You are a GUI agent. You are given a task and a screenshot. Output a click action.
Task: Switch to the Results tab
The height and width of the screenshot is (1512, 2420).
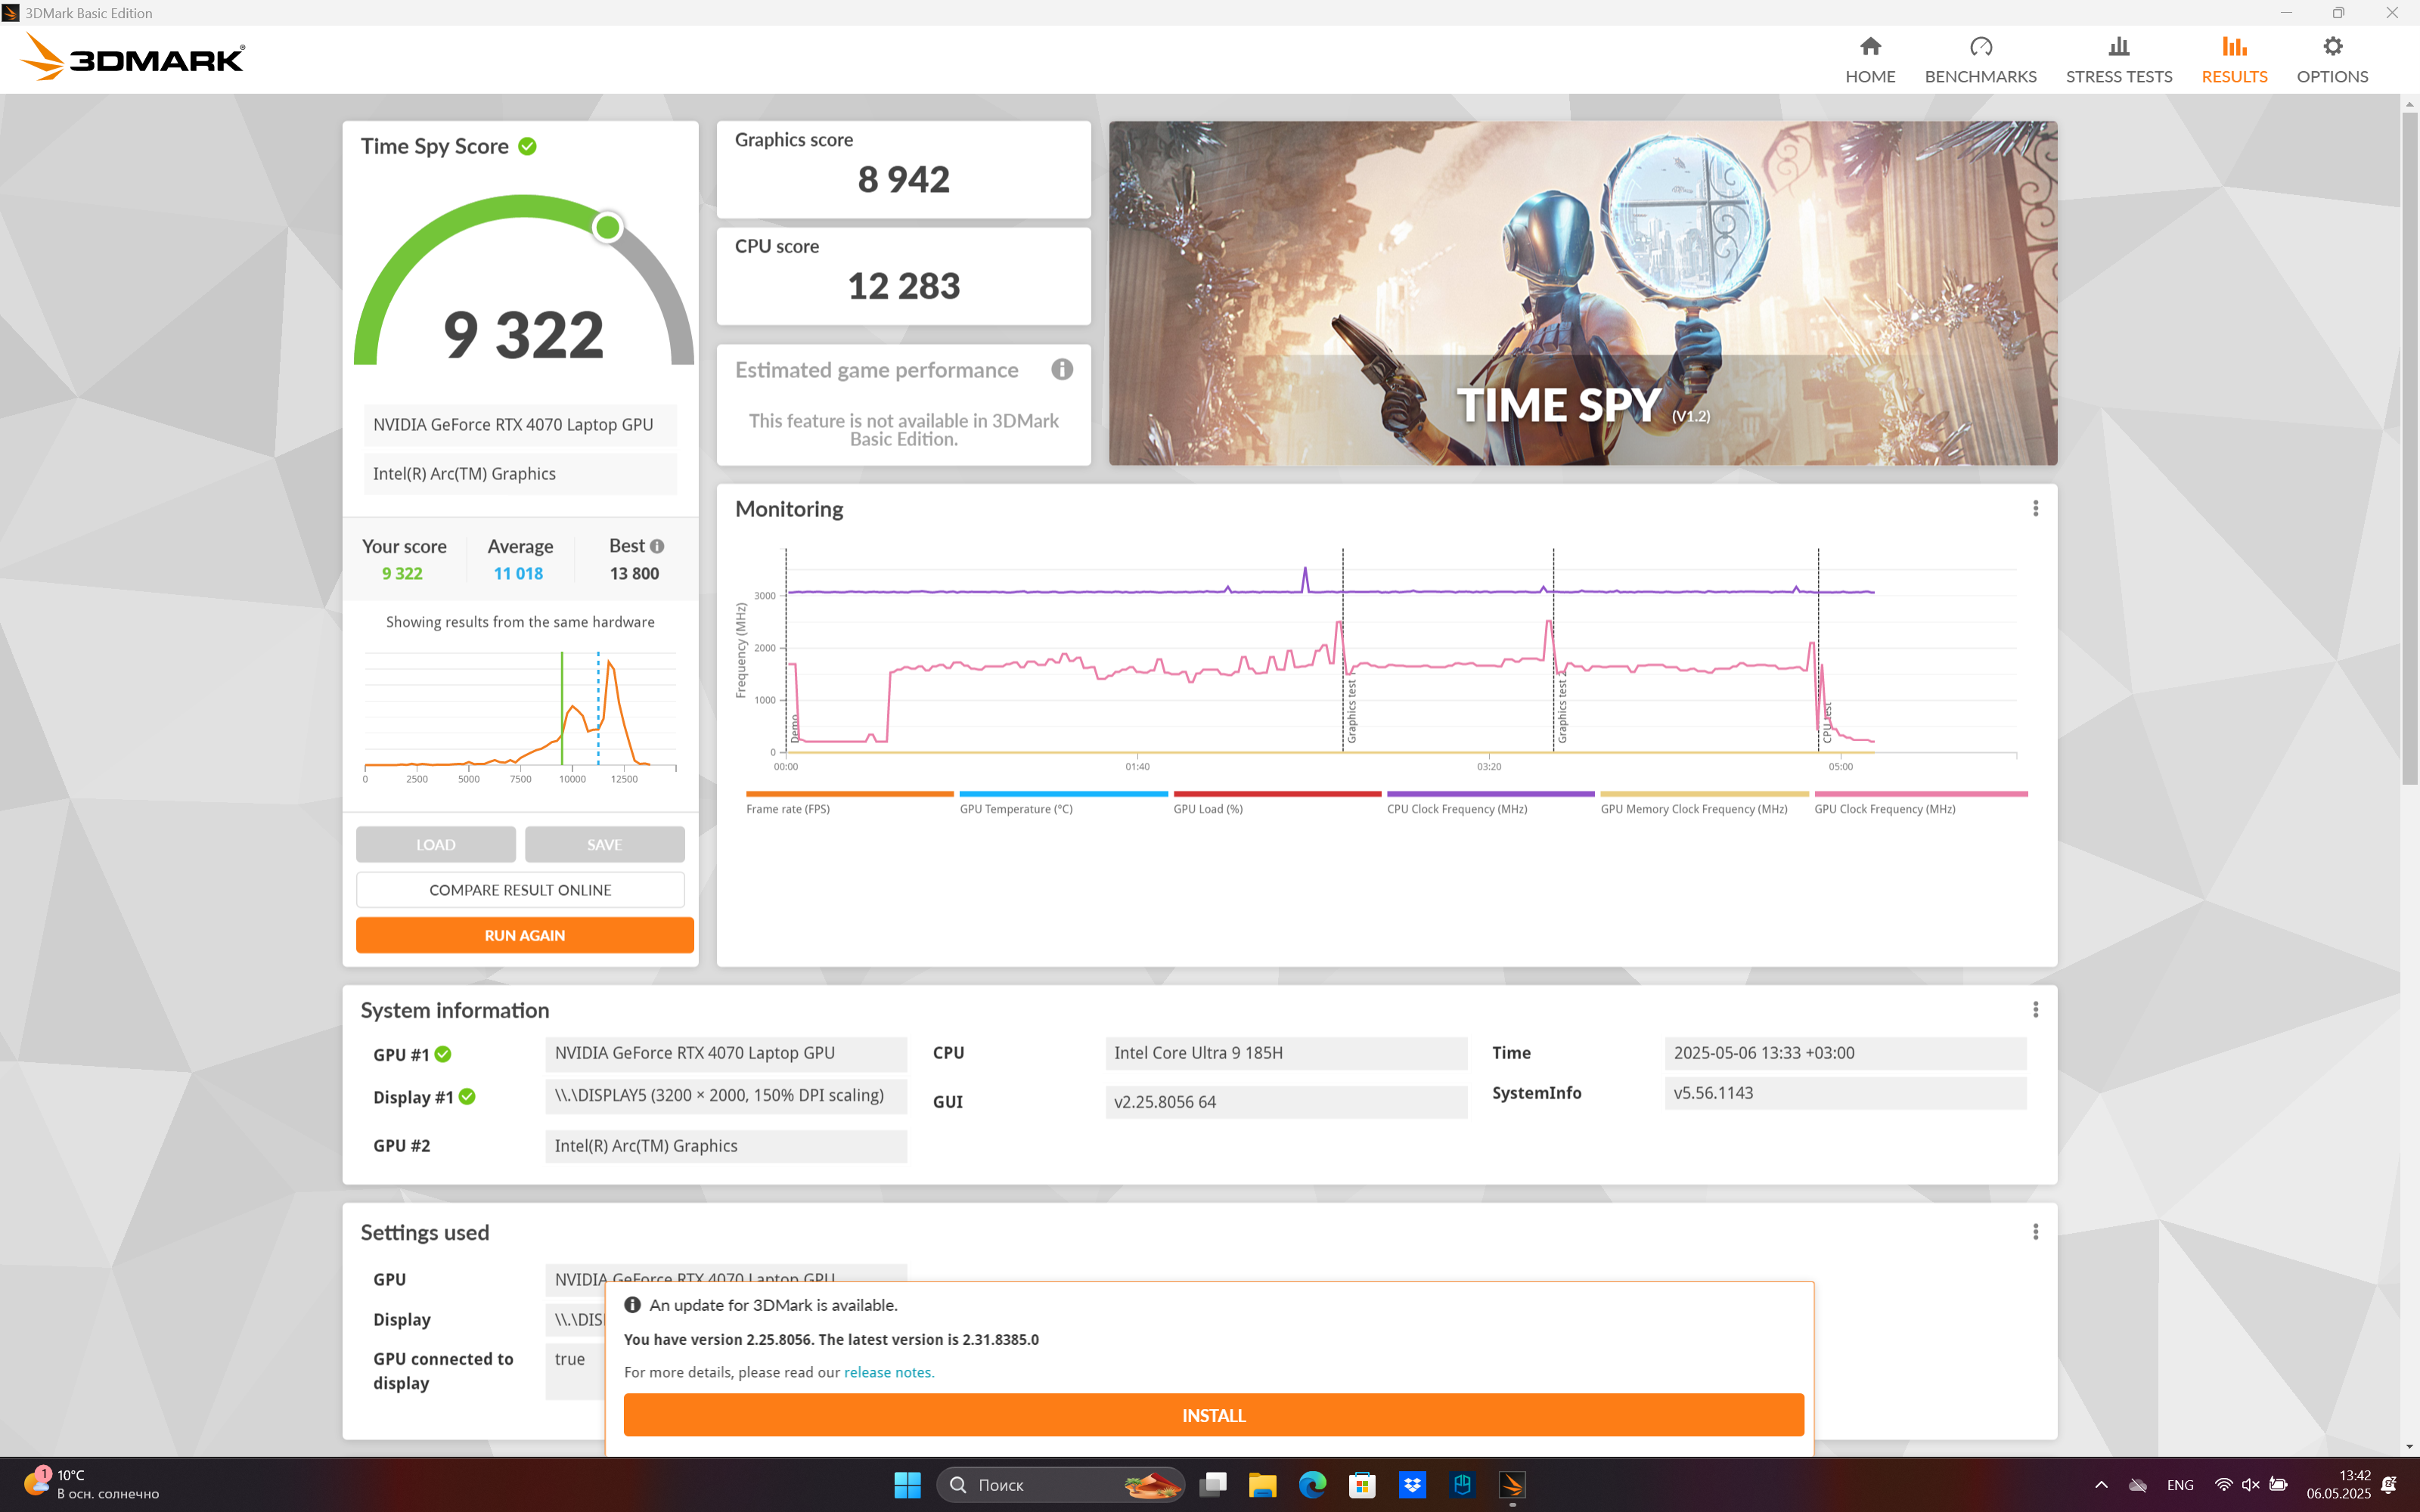tap(2234, 60)
